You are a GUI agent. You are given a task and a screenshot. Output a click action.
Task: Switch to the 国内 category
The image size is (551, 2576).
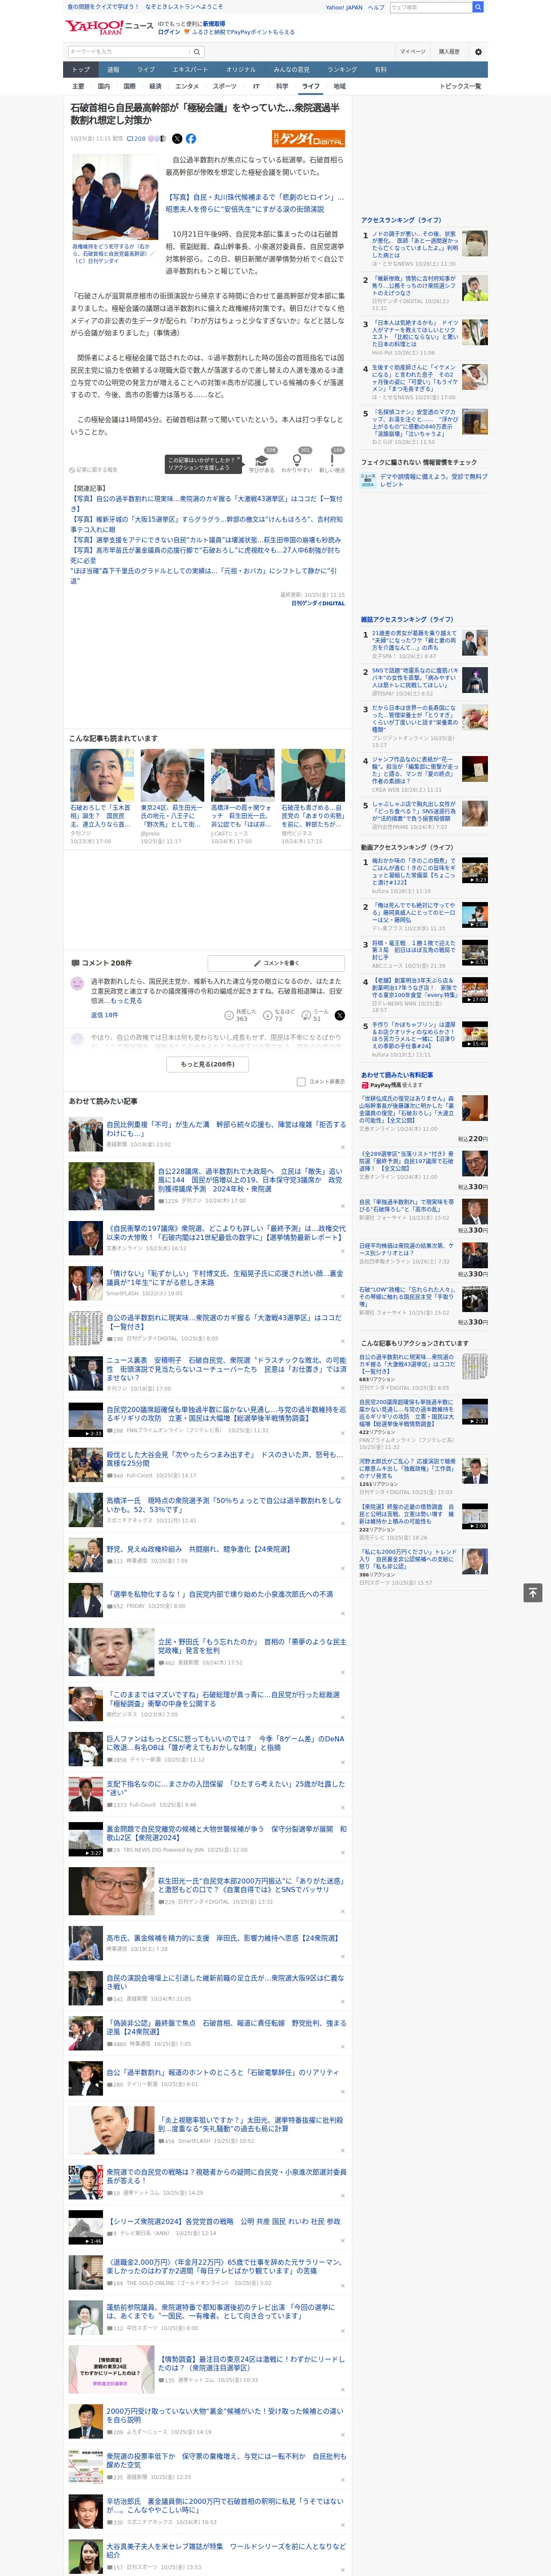[104, 86]
